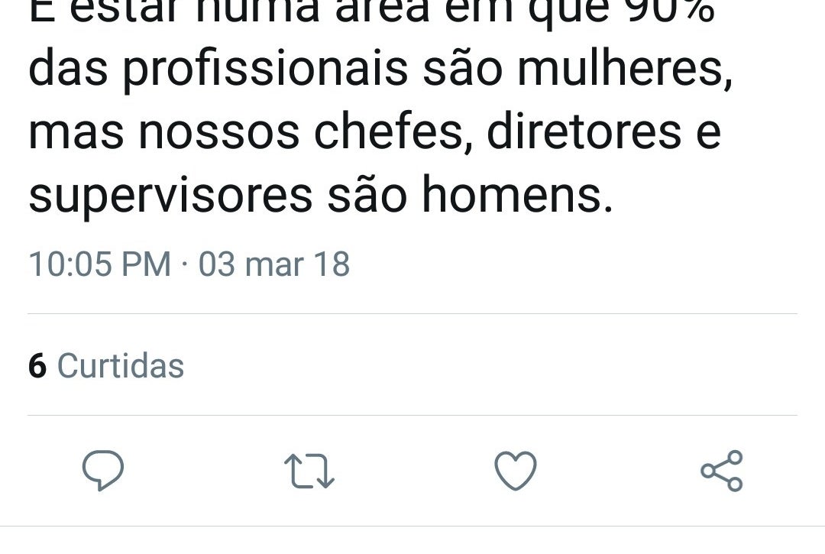
Task: Tap the likes count number 6
Action: (x=37, y=366)
